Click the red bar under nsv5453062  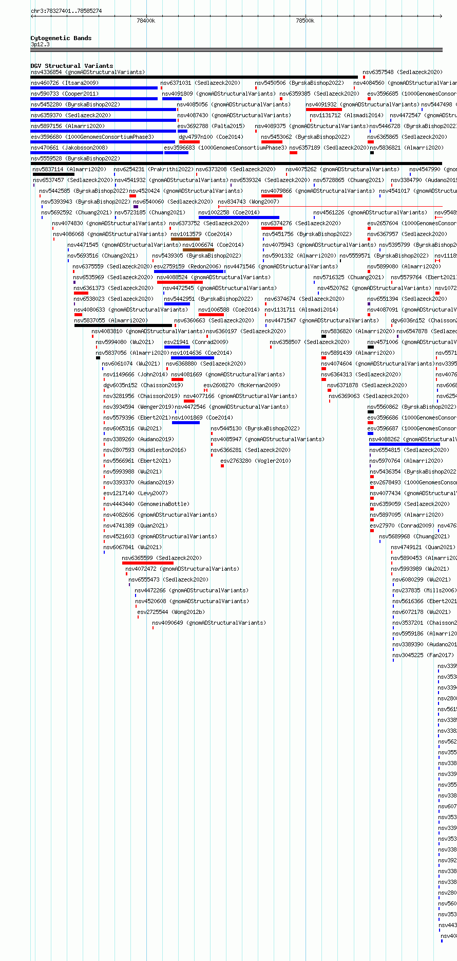click(272, 142)
